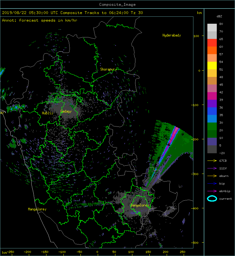Image resolution: width=235 pixels, height=256 pixels.
Task: Click the Mangalore city label
Action: click(x=36, y=209)
